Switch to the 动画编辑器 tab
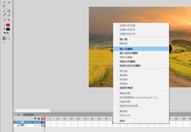This screenshot has height=132, width=191. click(28, 115)
